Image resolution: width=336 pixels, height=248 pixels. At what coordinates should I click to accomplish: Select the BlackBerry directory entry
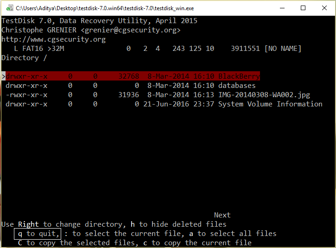tap(239, 76)
